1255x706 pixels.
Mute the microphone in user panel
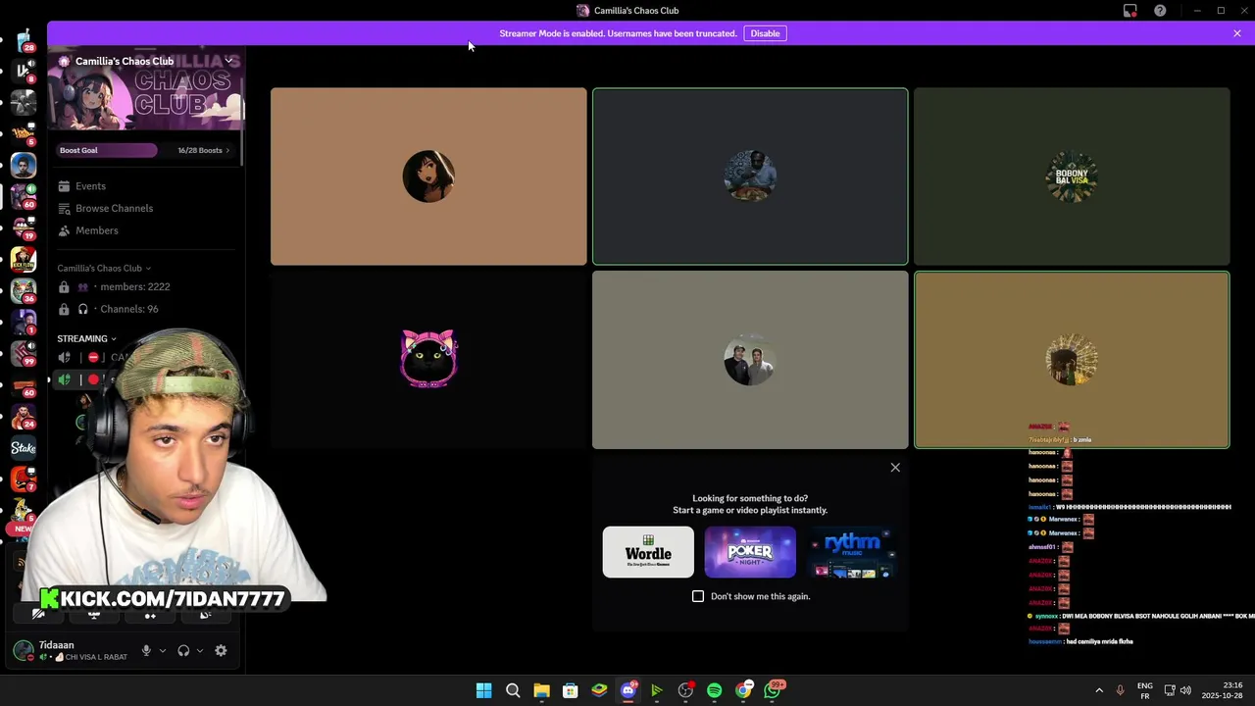(x=146, y=650)
